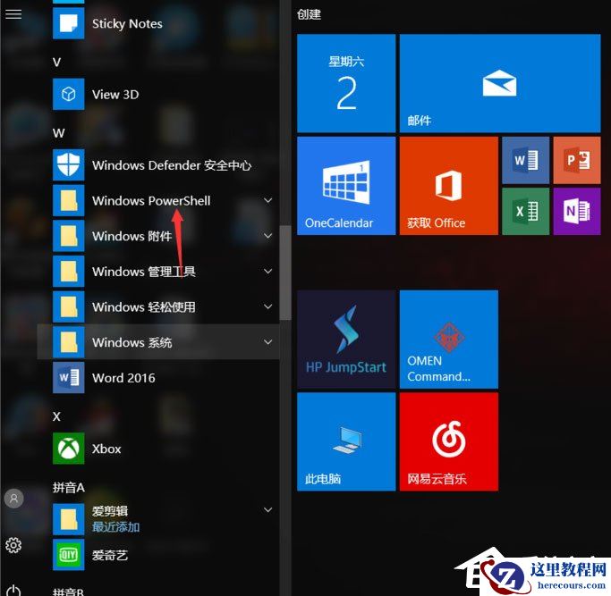Open the small Word tile
The image size is (611, 596).
click(x=526, y=160)
